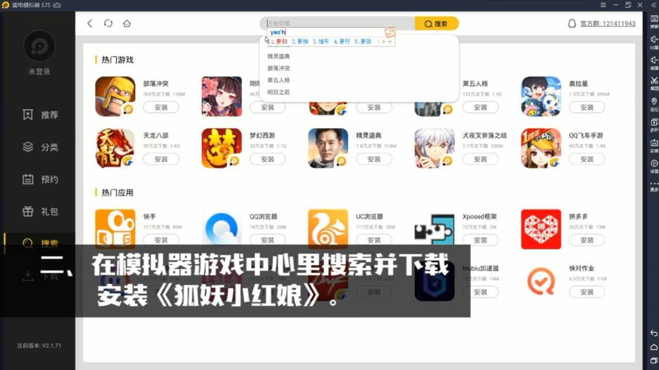The height and width of the screenshot is (370, 659).
Task: Collapse the right toolbar with the « chevron
Action: (653, 5)
